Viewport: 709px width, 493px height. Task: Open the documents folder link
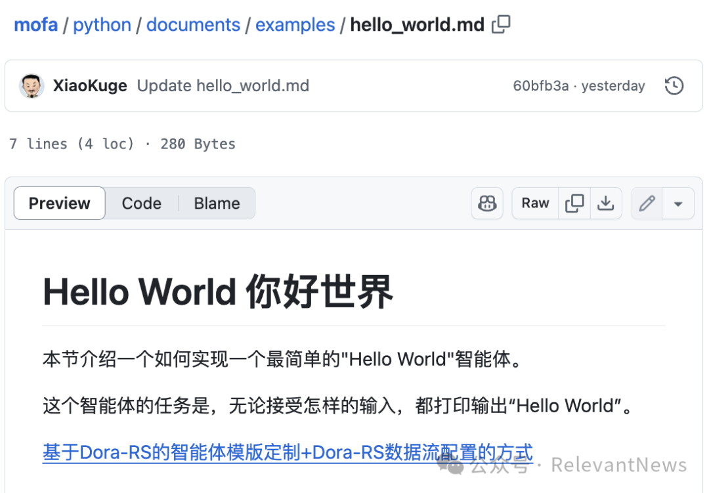[193, 24]
